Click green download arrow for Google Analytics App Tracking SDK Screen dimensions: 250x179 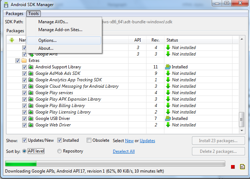(x=168, y=80)
